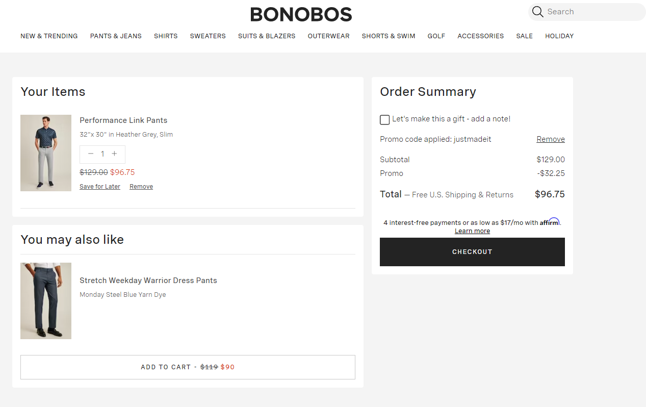
Task: Enable the gift note checkbox
Action: click(x=385, y=120)
